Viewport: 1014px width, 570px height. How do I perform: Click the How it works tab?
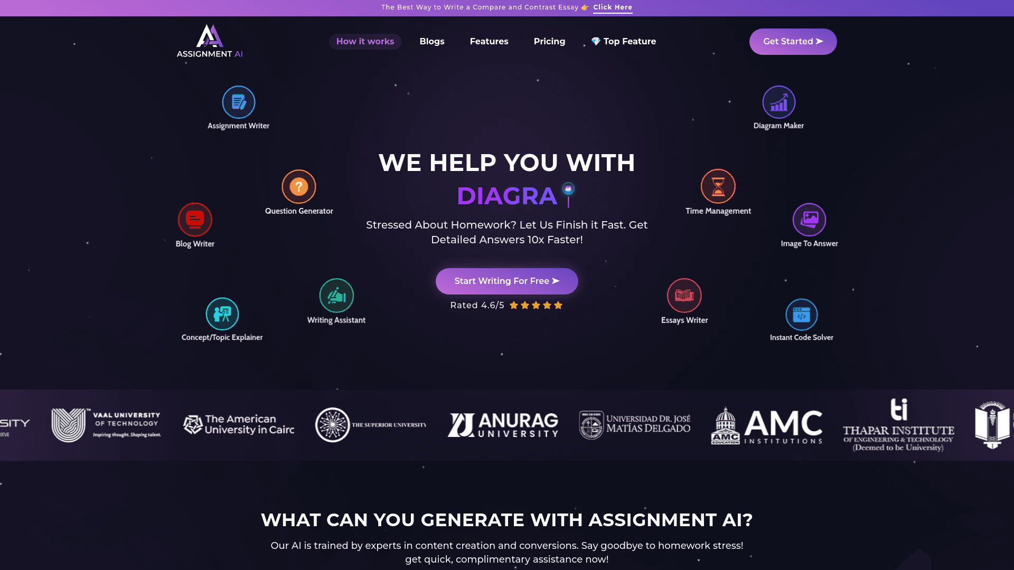(365, 41)
